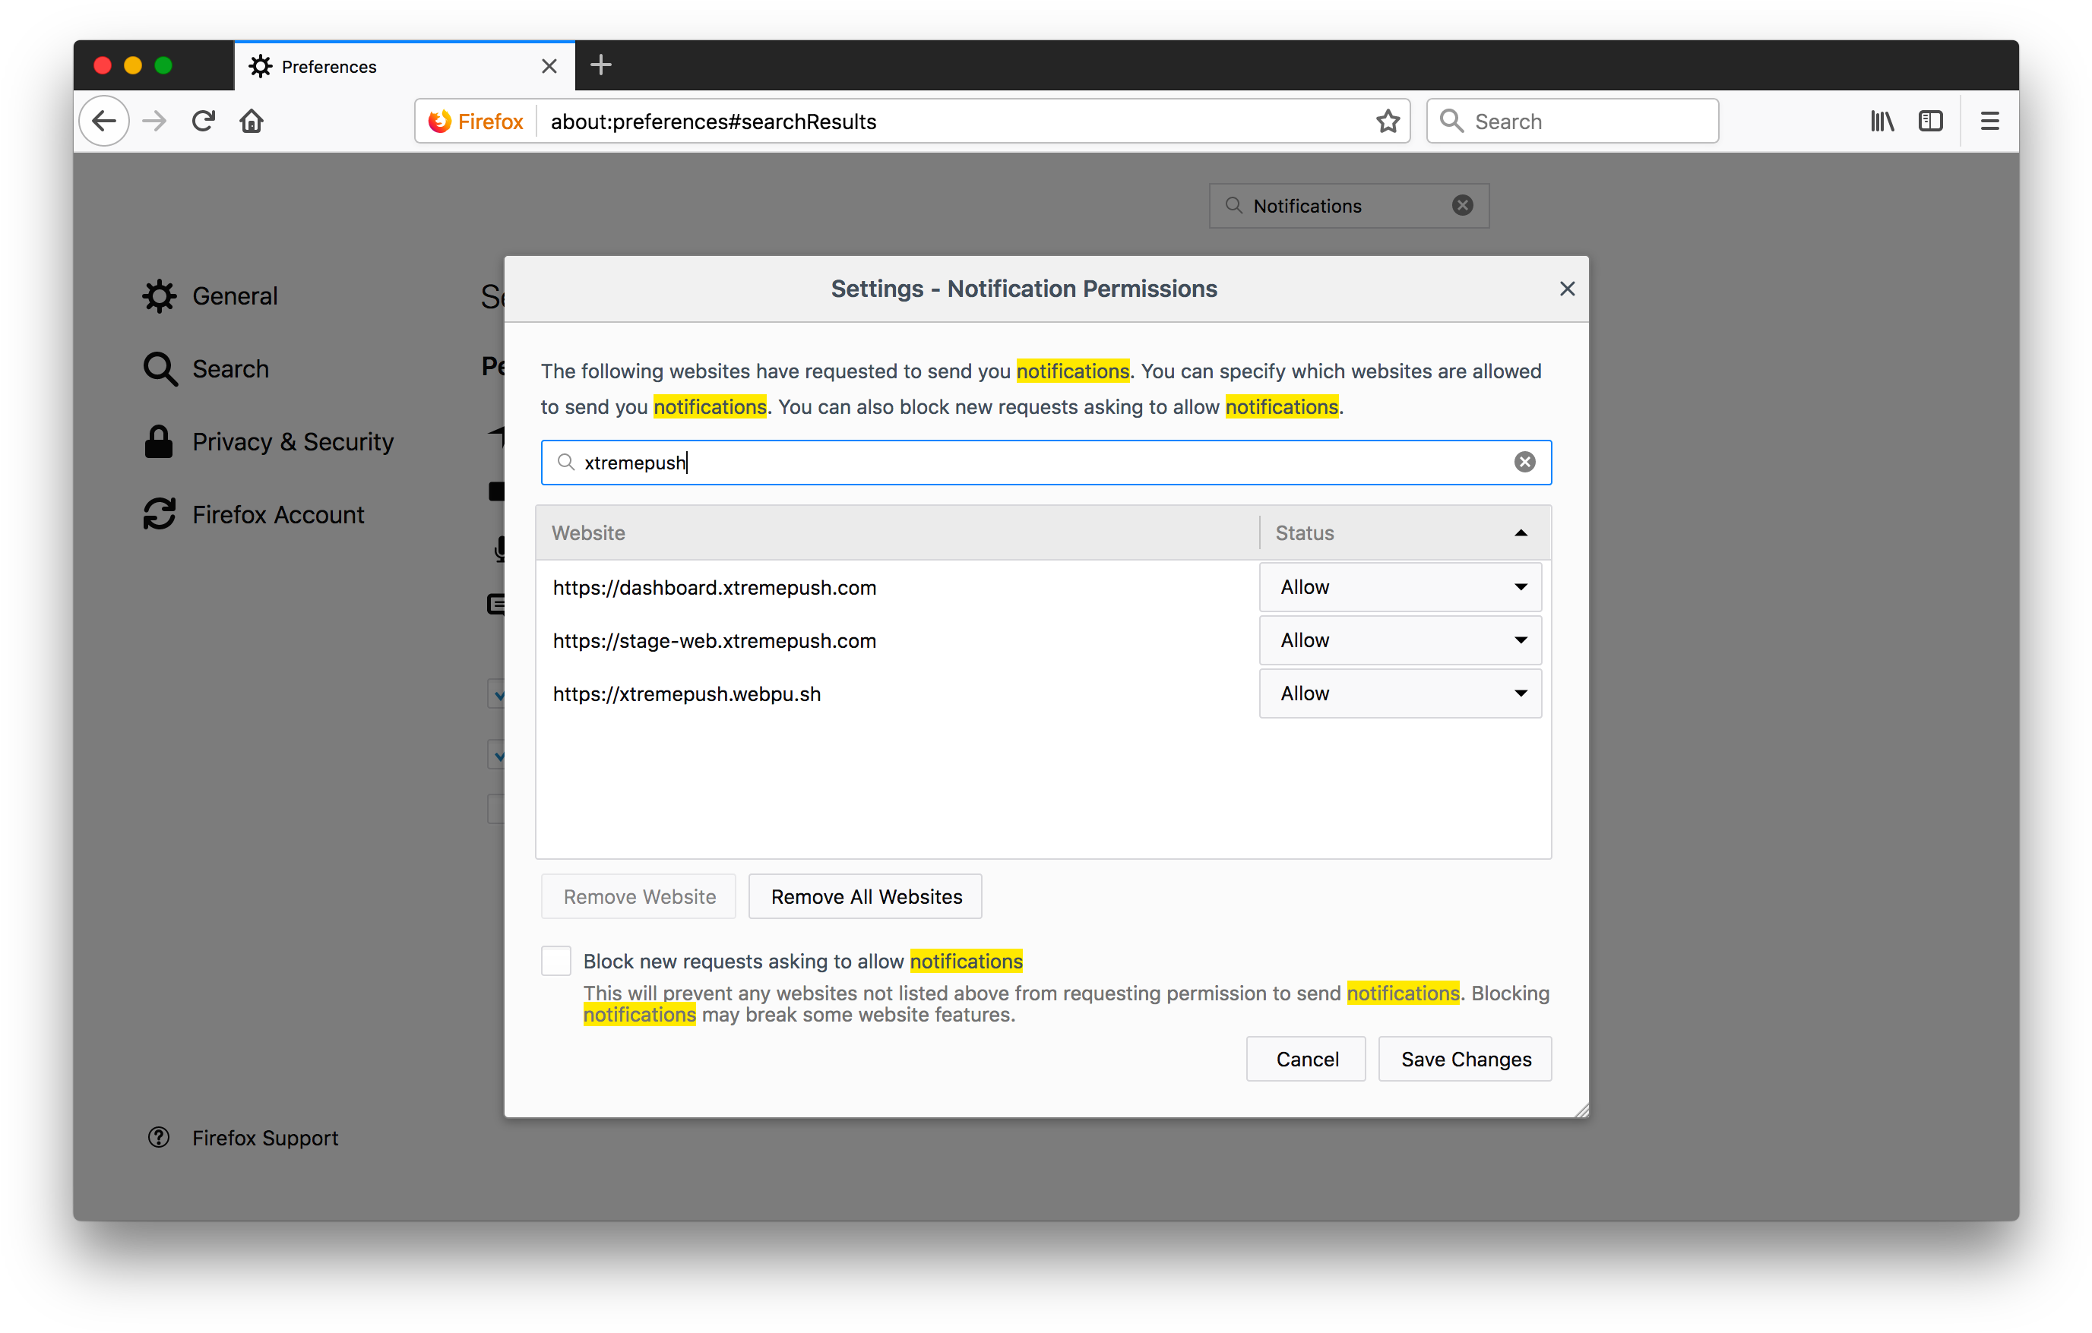This screenshot has width=2092, height=1333.
Task: Close the Notification Permissions dialog
Action: pyautogui.click(x=1566, y=289)
